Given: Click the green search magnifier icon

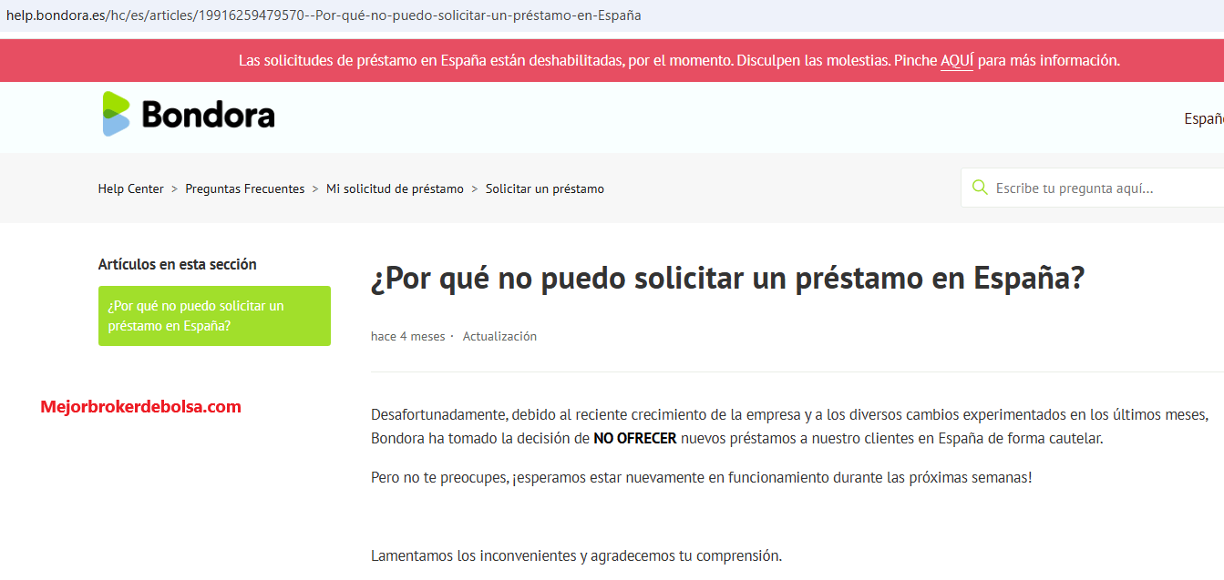Looking at the screenshot, I should tap(980, 188).
